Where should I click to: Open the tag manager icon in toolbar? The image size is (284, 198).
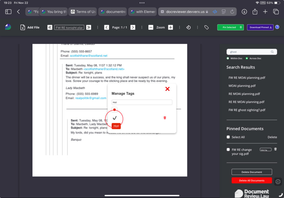click(x=206, y=27)
